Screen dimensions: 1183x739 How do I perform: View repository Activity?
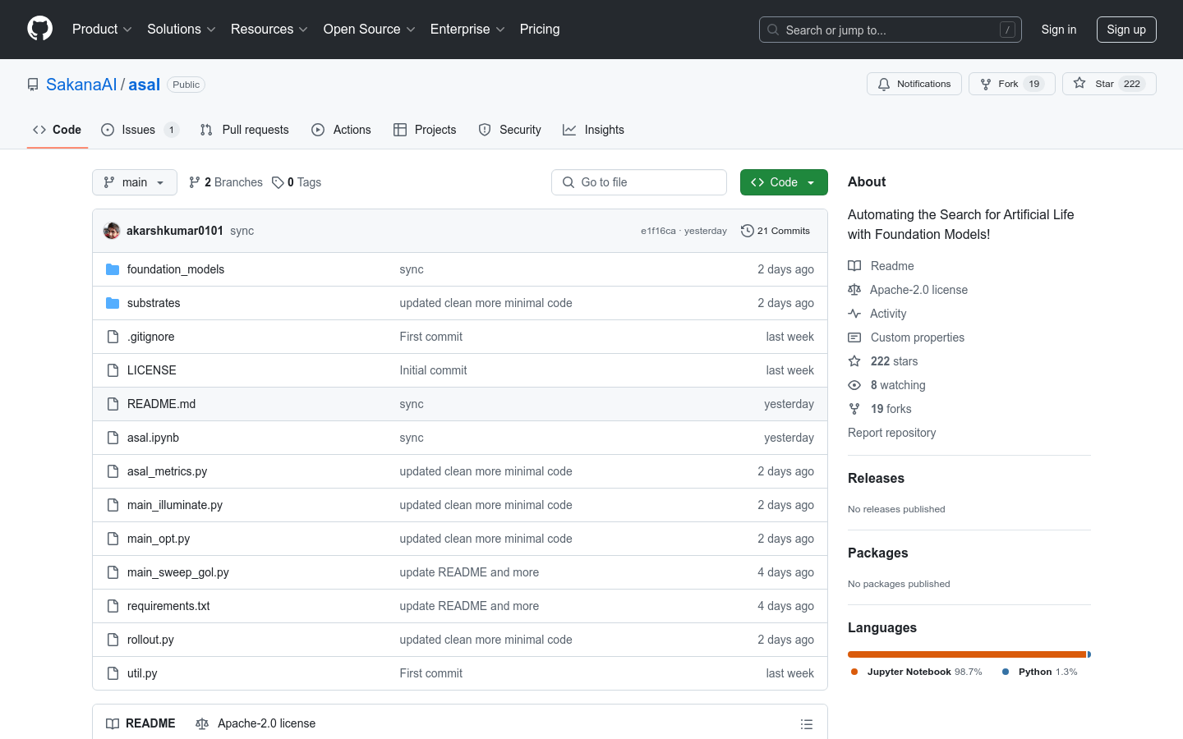877,314
